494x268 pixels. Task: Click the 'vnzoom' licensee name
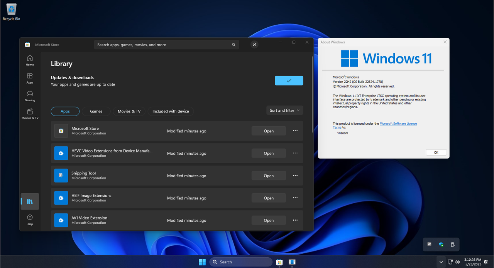pos(343,133)
